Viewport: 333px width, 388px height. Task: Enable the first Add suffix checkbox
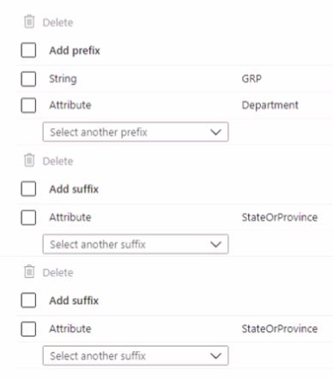(x=28, y=189)
